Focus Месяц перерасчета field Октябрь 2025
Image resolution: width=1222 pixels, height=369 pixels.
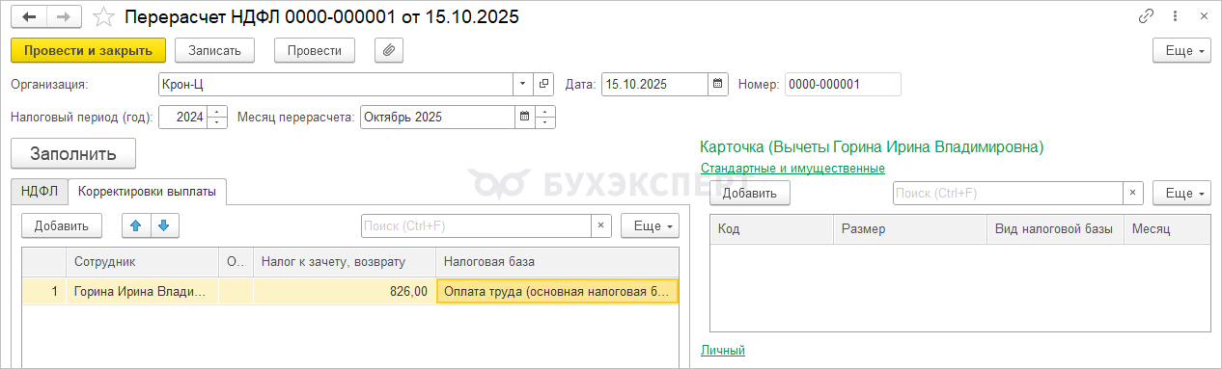(436, 118)
